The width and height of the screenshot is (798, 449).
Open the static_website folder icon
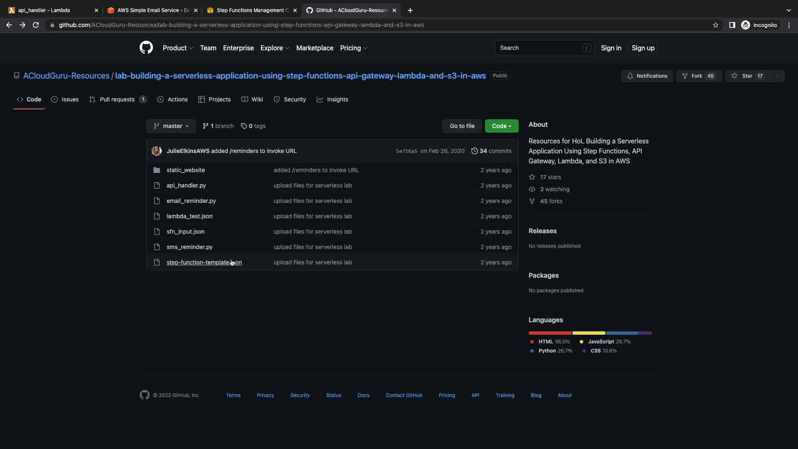pos(157,170)
